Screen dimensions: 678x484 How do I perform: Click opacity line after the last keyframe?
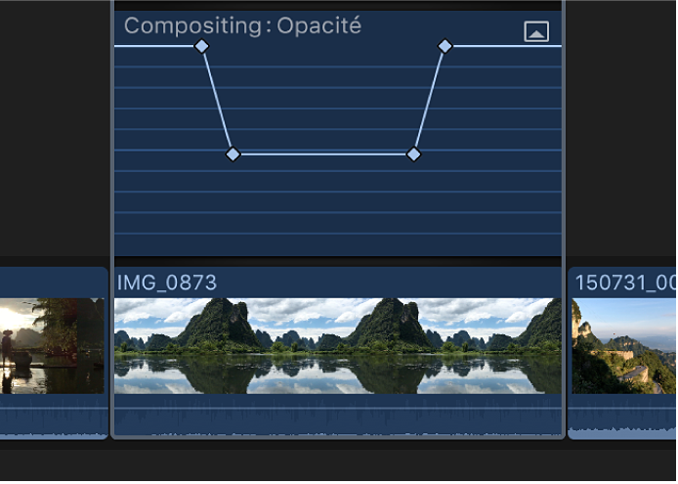(503, 46)
